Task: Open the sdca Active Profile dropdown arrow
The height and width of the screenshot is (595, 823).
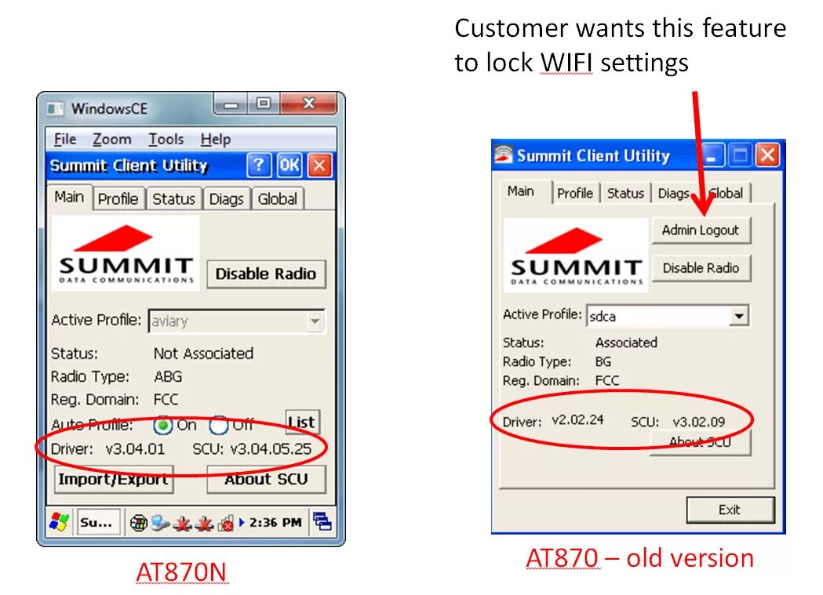Action: [x=738, y=316]
